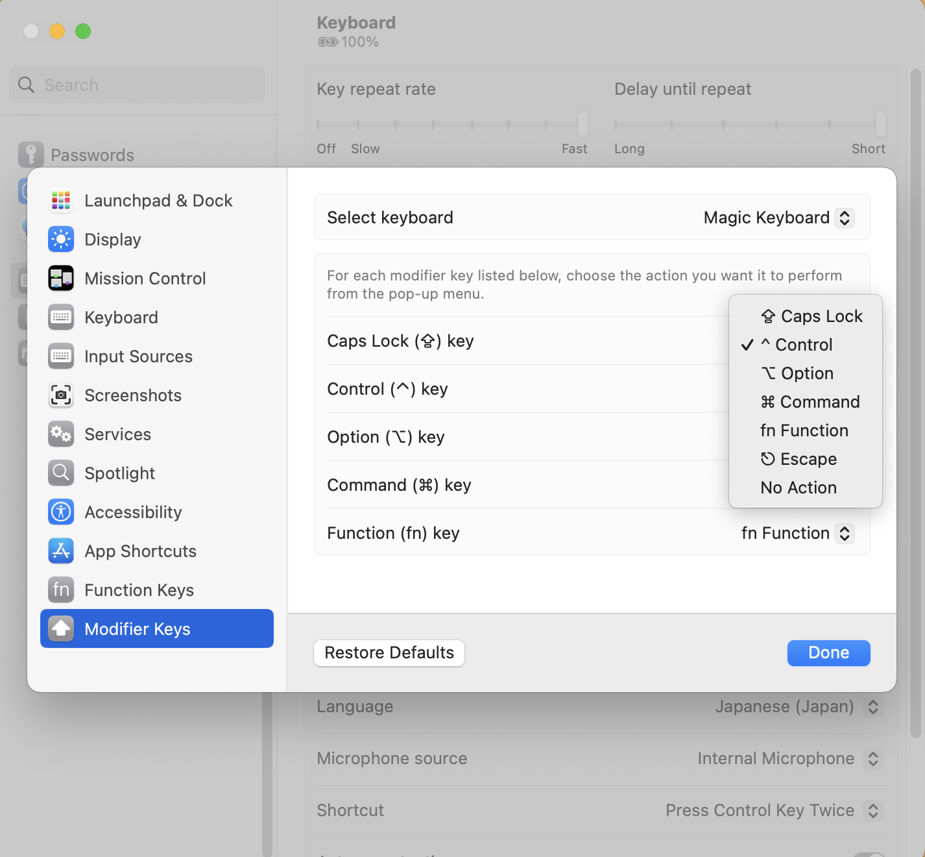925x857 pixels.
Task: Click the Display sun icon
Action: pos(61,240)
